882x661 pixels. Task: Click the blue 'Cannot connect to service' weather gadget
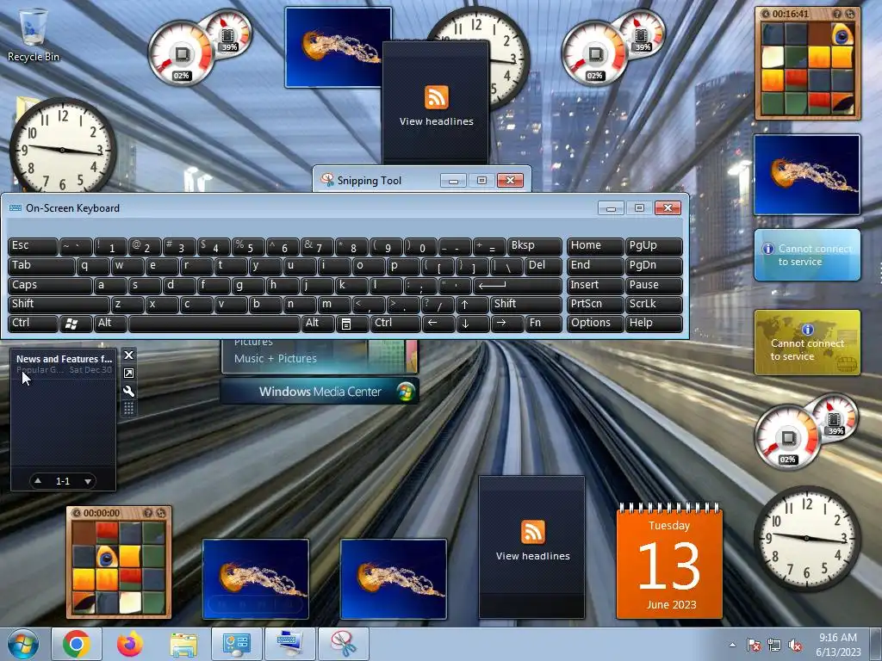(x=807, y=255)
